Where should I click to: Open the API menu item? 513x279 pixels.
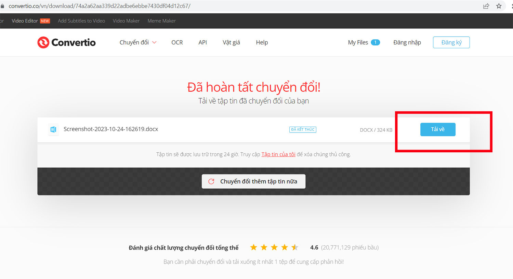tap(203, 42)
